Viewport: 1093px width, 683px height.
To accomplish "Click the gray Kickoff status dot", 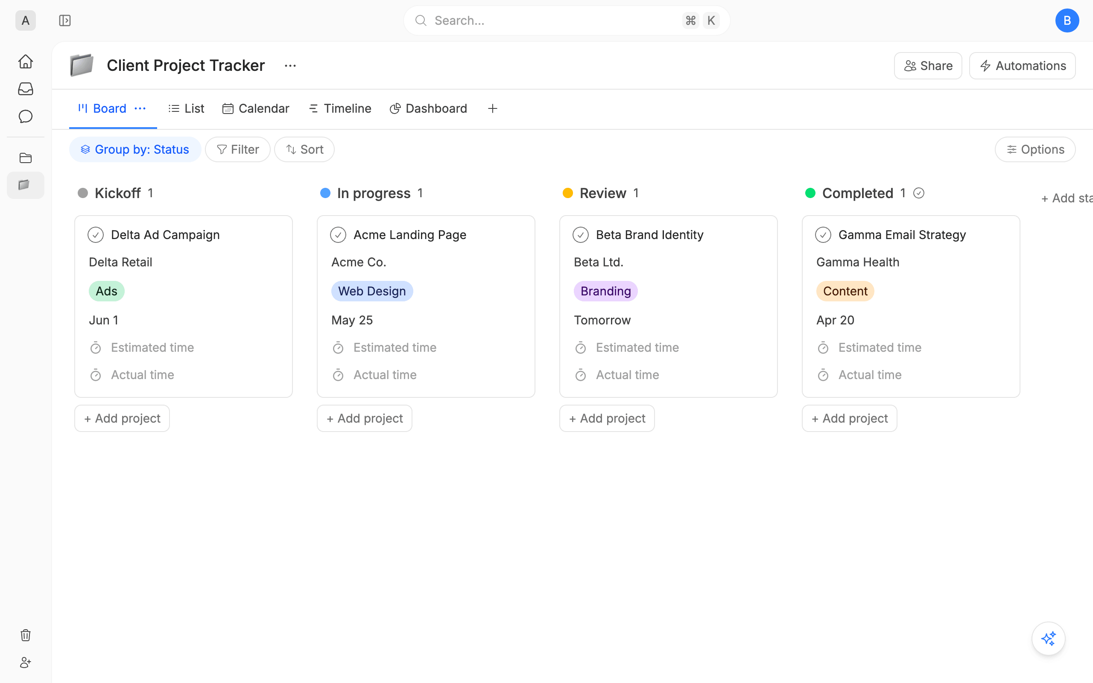I will click(83, 193).
